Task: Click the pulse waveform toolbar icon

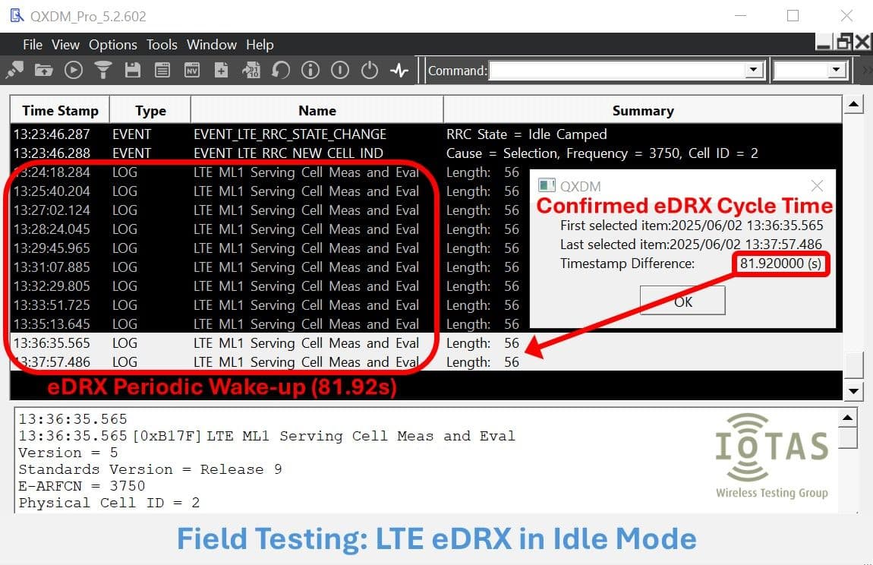Action: pyautogui.click(x=399, y=70)
